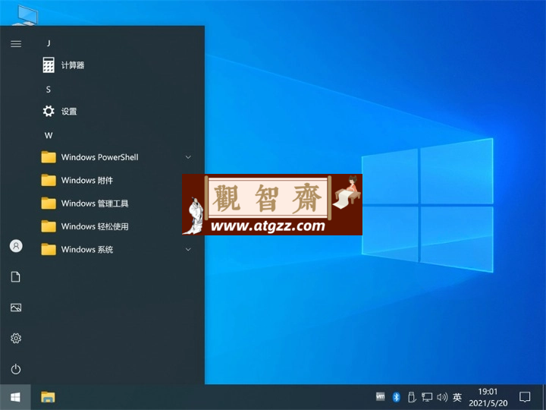Open the user account icon
Image resolution: width=546 pixels, height=410 pixels.
pyautogui.click(x=16, y=246)
